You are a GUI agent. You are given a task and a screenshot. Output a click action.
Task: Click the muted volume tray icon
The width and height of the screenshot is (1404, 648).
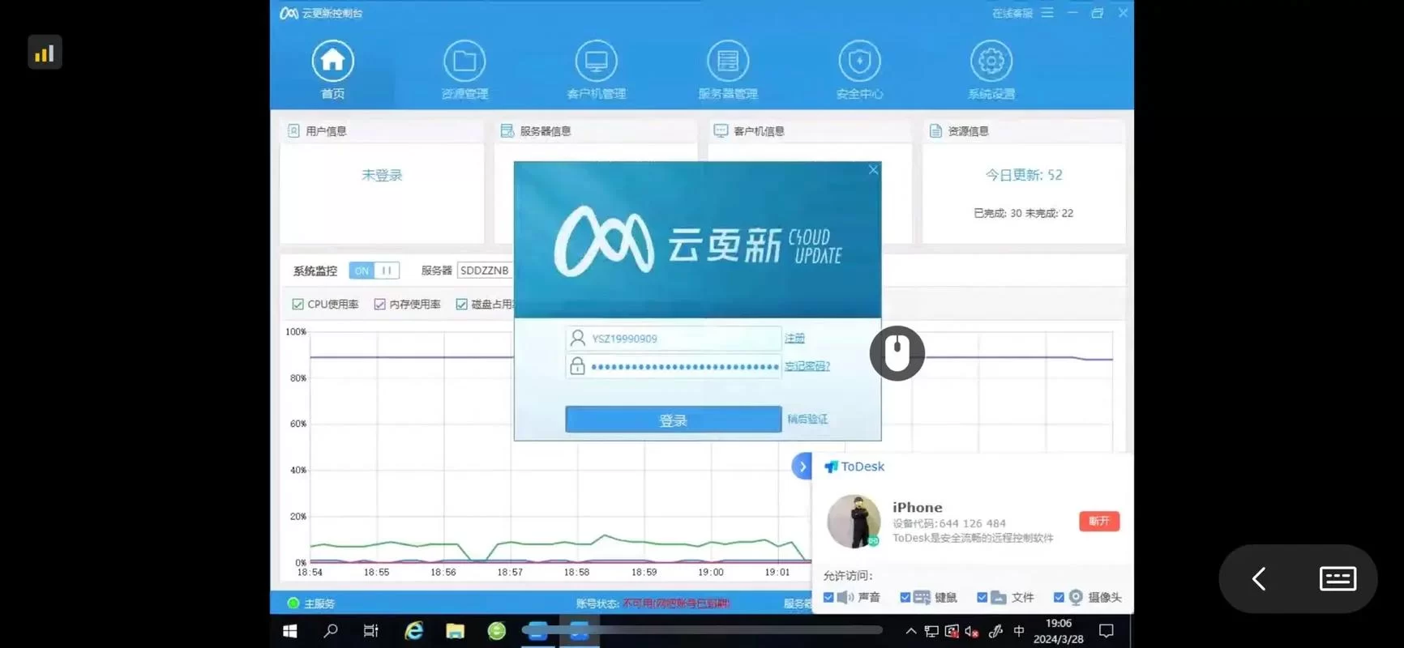[x=972, y=631]
